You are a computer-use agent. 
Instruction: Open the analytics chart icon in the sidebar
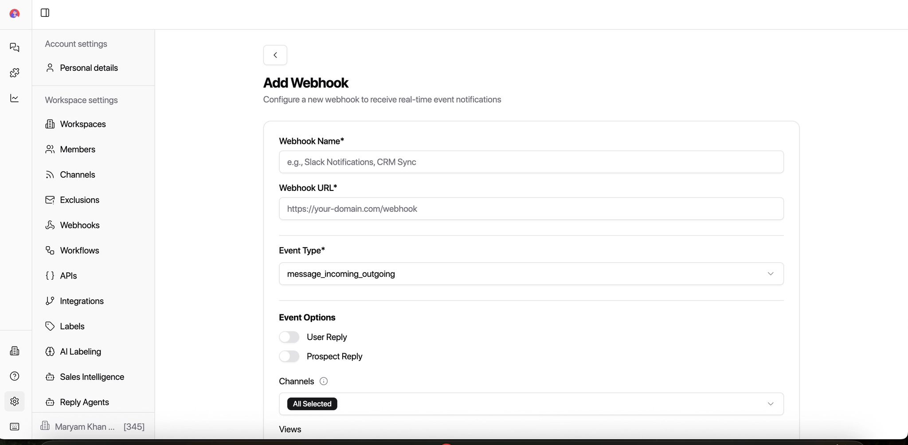pos(15,98)
